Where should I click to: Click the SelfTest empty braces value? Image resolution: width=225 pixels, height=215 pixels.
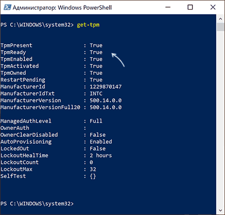(x=93, y=176)
